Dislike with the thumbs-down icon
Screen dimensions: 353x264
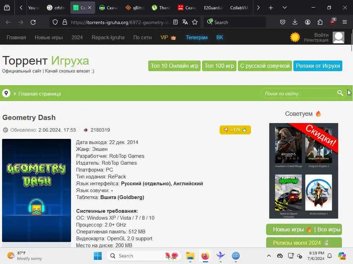[x=226, y=130]
